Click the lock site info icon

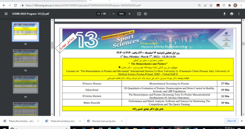tap(23, 5)
